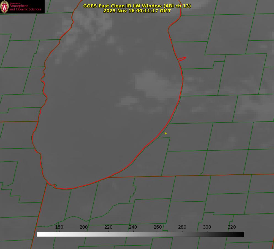Click the Atmospheric and Oceanic Sciences text

click(25, 7)
